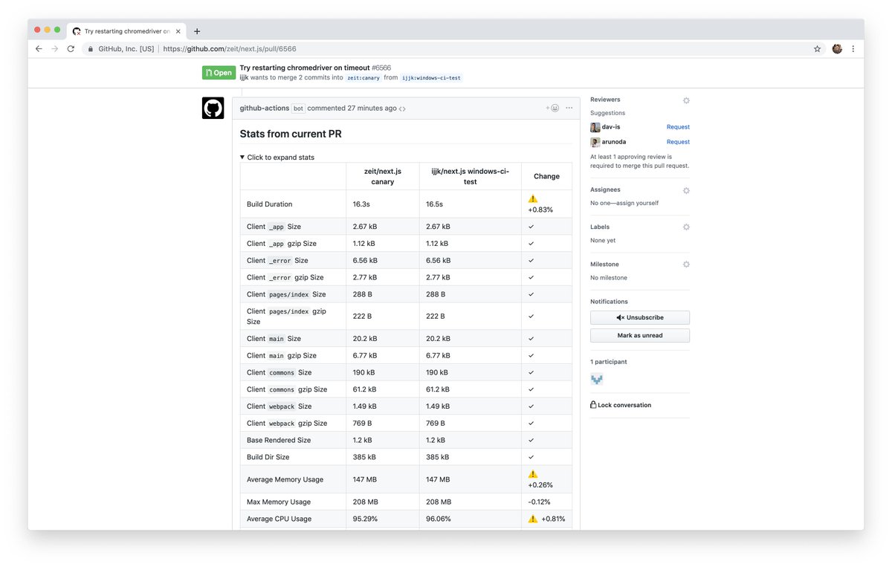Open ijjk:windows-ci-test head branch
This screenshot has height=567, width=892.
[431, 77]
